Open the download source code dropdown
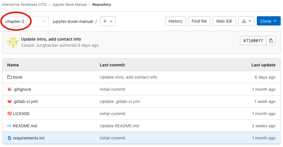Viewport: 283px width, 147px height. pos(246,21)
